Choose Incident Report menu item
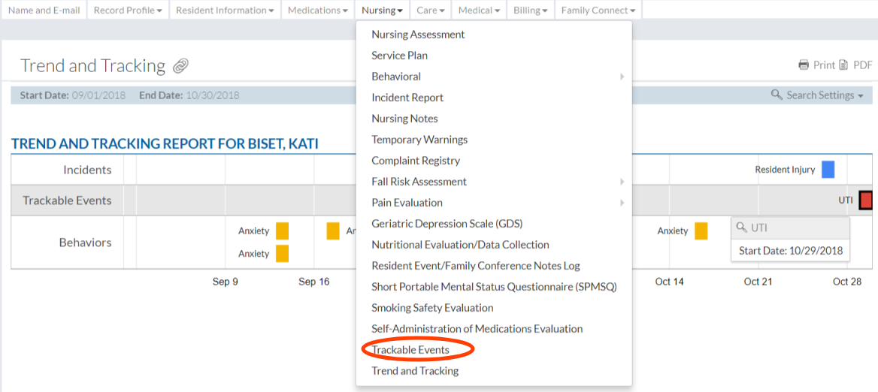 pos(407,98)
